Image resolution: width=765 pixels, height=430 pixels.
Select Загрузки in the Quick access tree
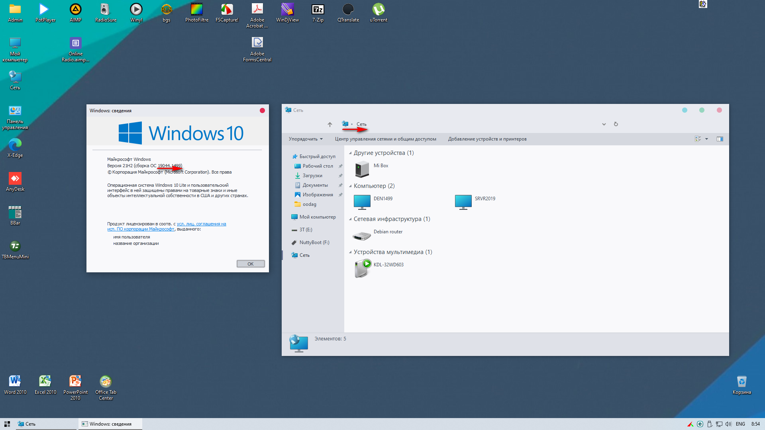(312, 176)
